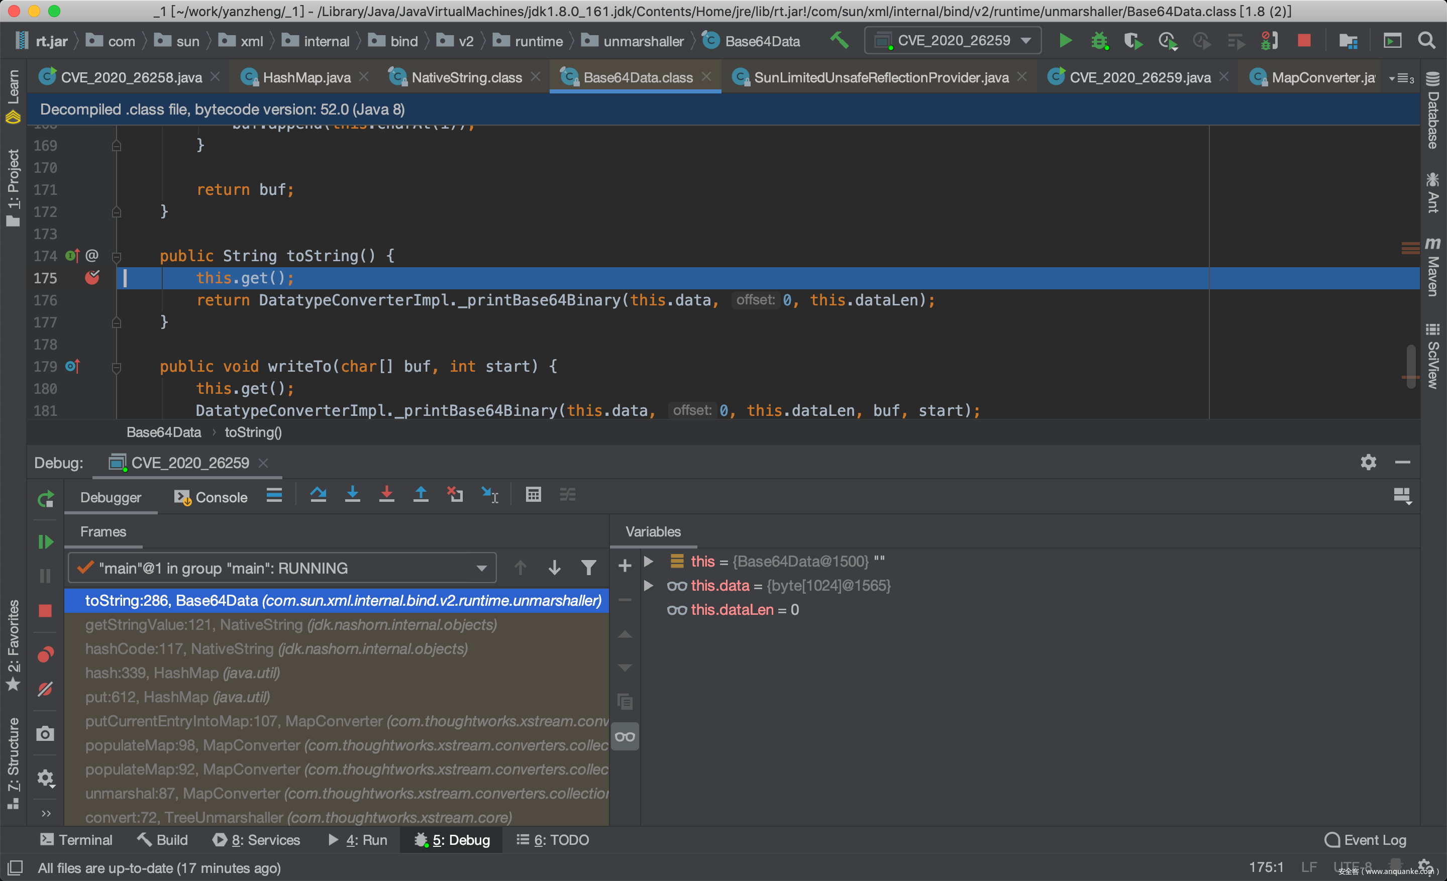Select the hashCode:117 NativeString stack frame
Viewport: 1447px width, 881px height.
point(276,648)
